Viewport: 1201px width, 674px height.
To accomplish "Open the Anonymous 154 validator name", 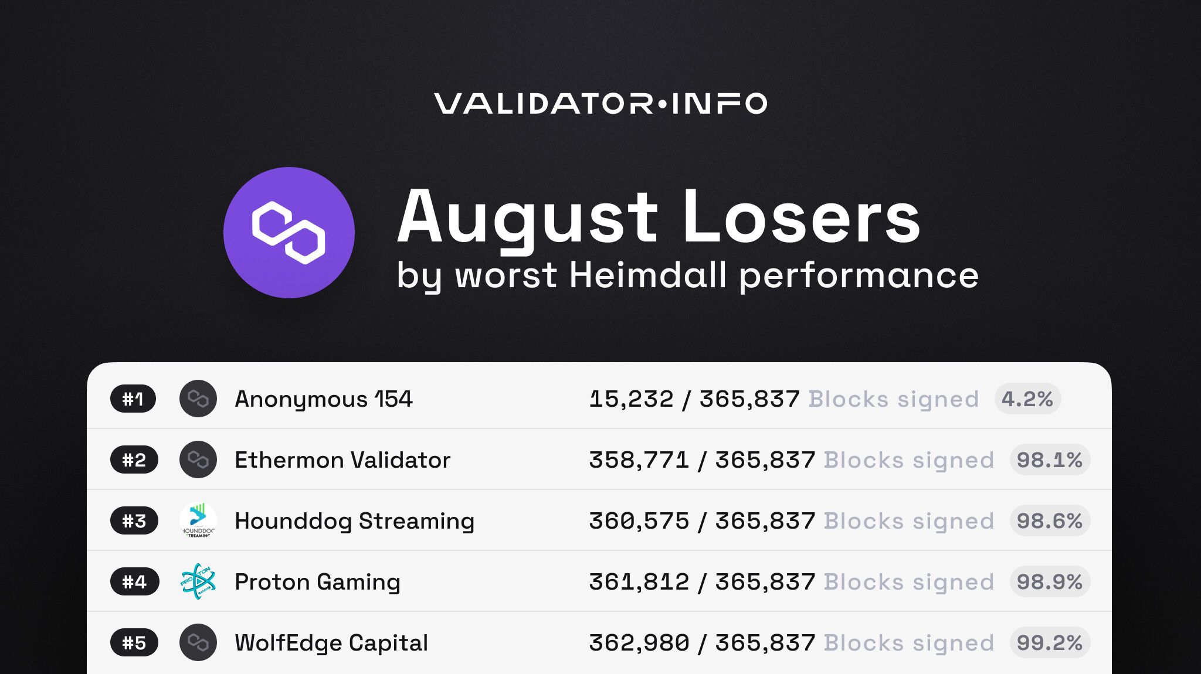I will [x=324, y=399].
